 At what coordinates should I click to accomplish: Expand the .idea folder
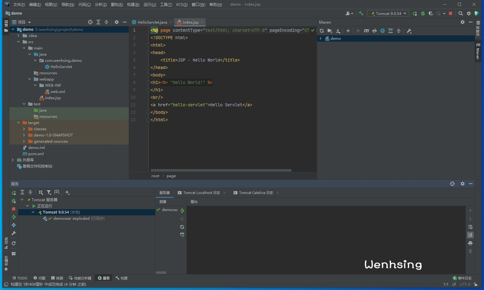click(x=18, y=36)
